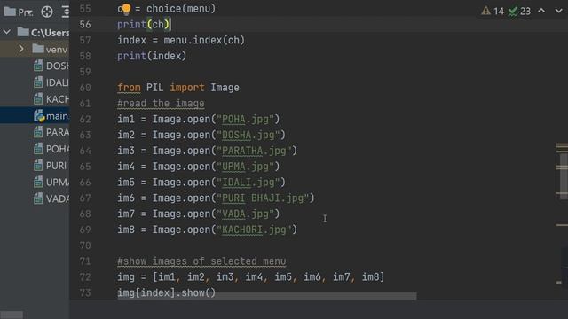Click the "from PIL import Image" line
568x319 pixels.
tap(177, 88)
